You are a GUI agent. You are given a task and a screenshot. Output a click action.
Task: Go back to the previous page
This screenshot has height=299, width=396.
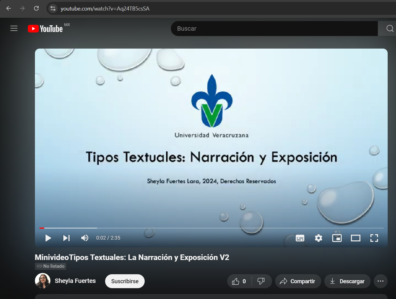9,8
